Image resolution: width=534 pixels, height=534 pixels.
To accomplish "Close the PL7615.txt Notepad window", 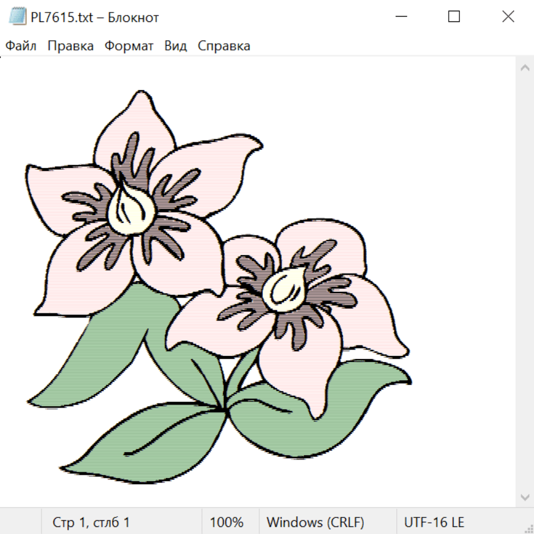I will click(x=508, y=17).
